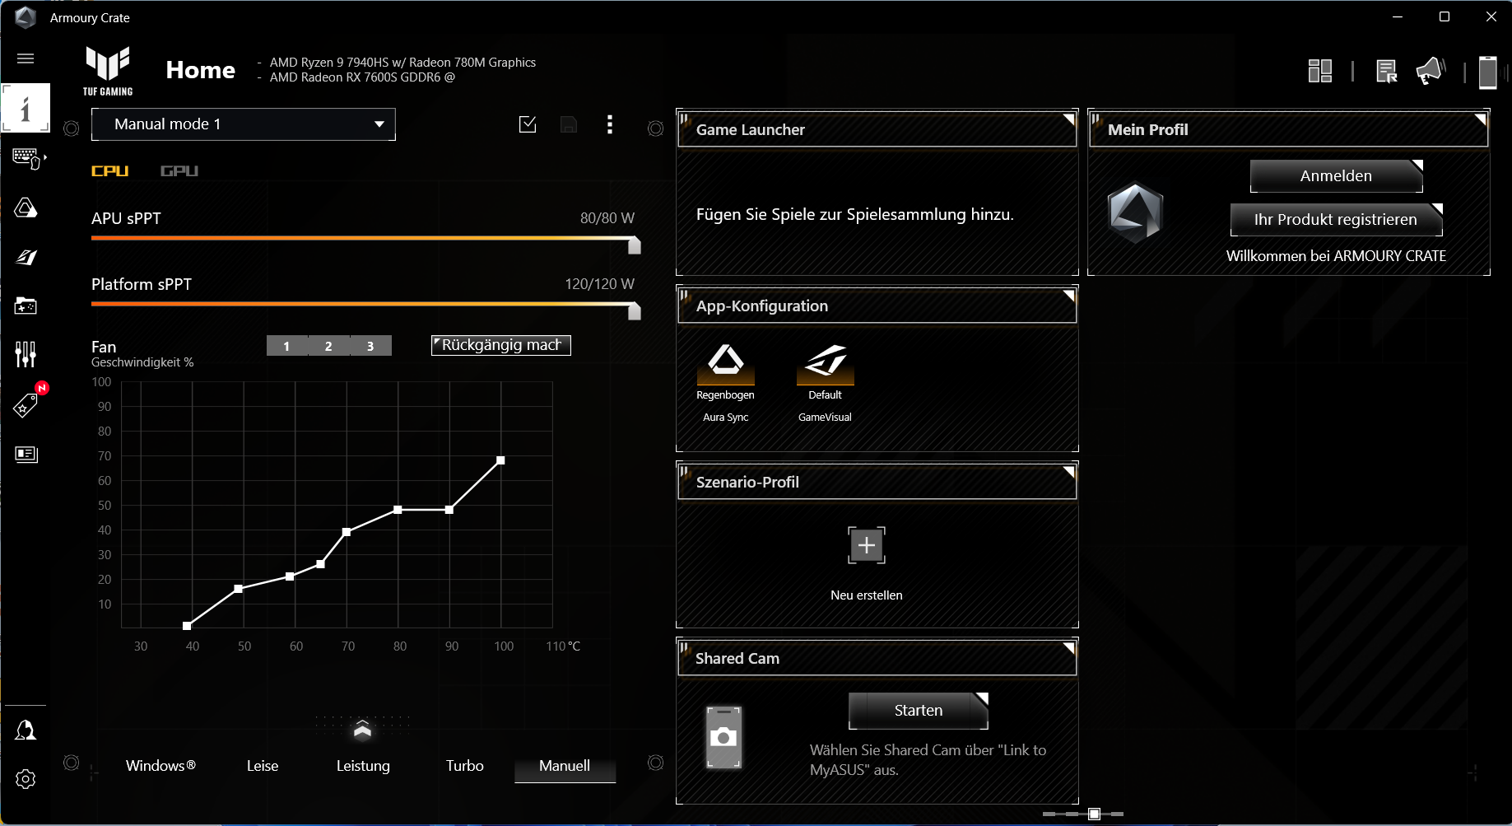Click the Shared Cam phone camera icon
The image size is (1512, 826).
pyautogui.click(x=724, y=737)
